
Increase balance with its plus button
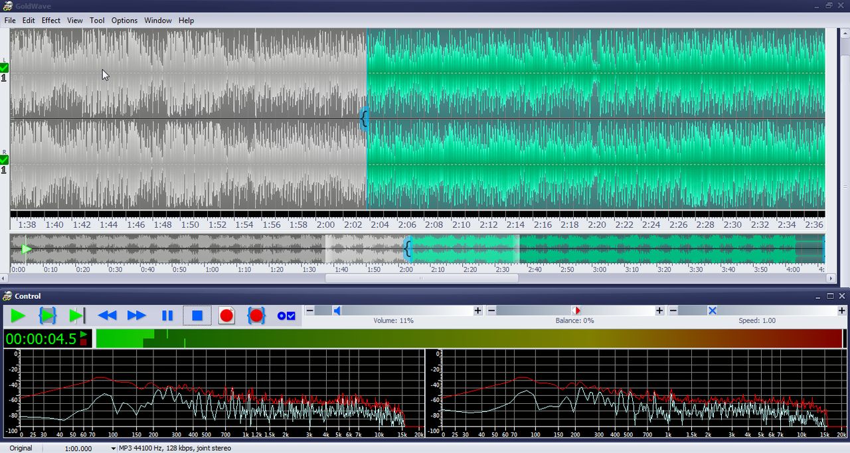[659, 311]
